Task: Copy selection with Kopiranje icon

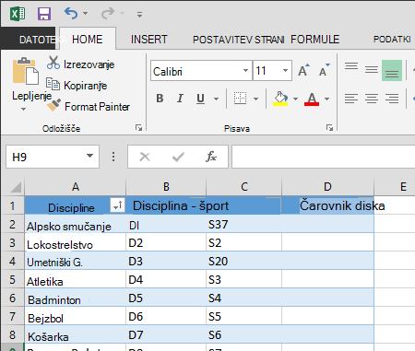Action: 53,84
